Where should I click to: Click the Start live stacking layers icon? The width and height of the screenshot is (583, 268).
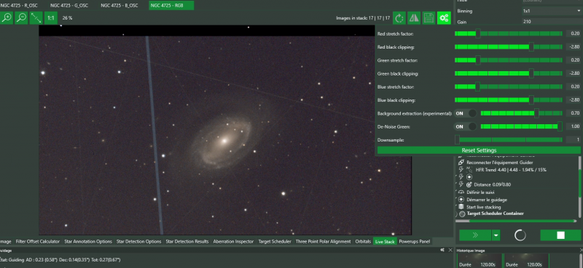[x=461, y=207]
